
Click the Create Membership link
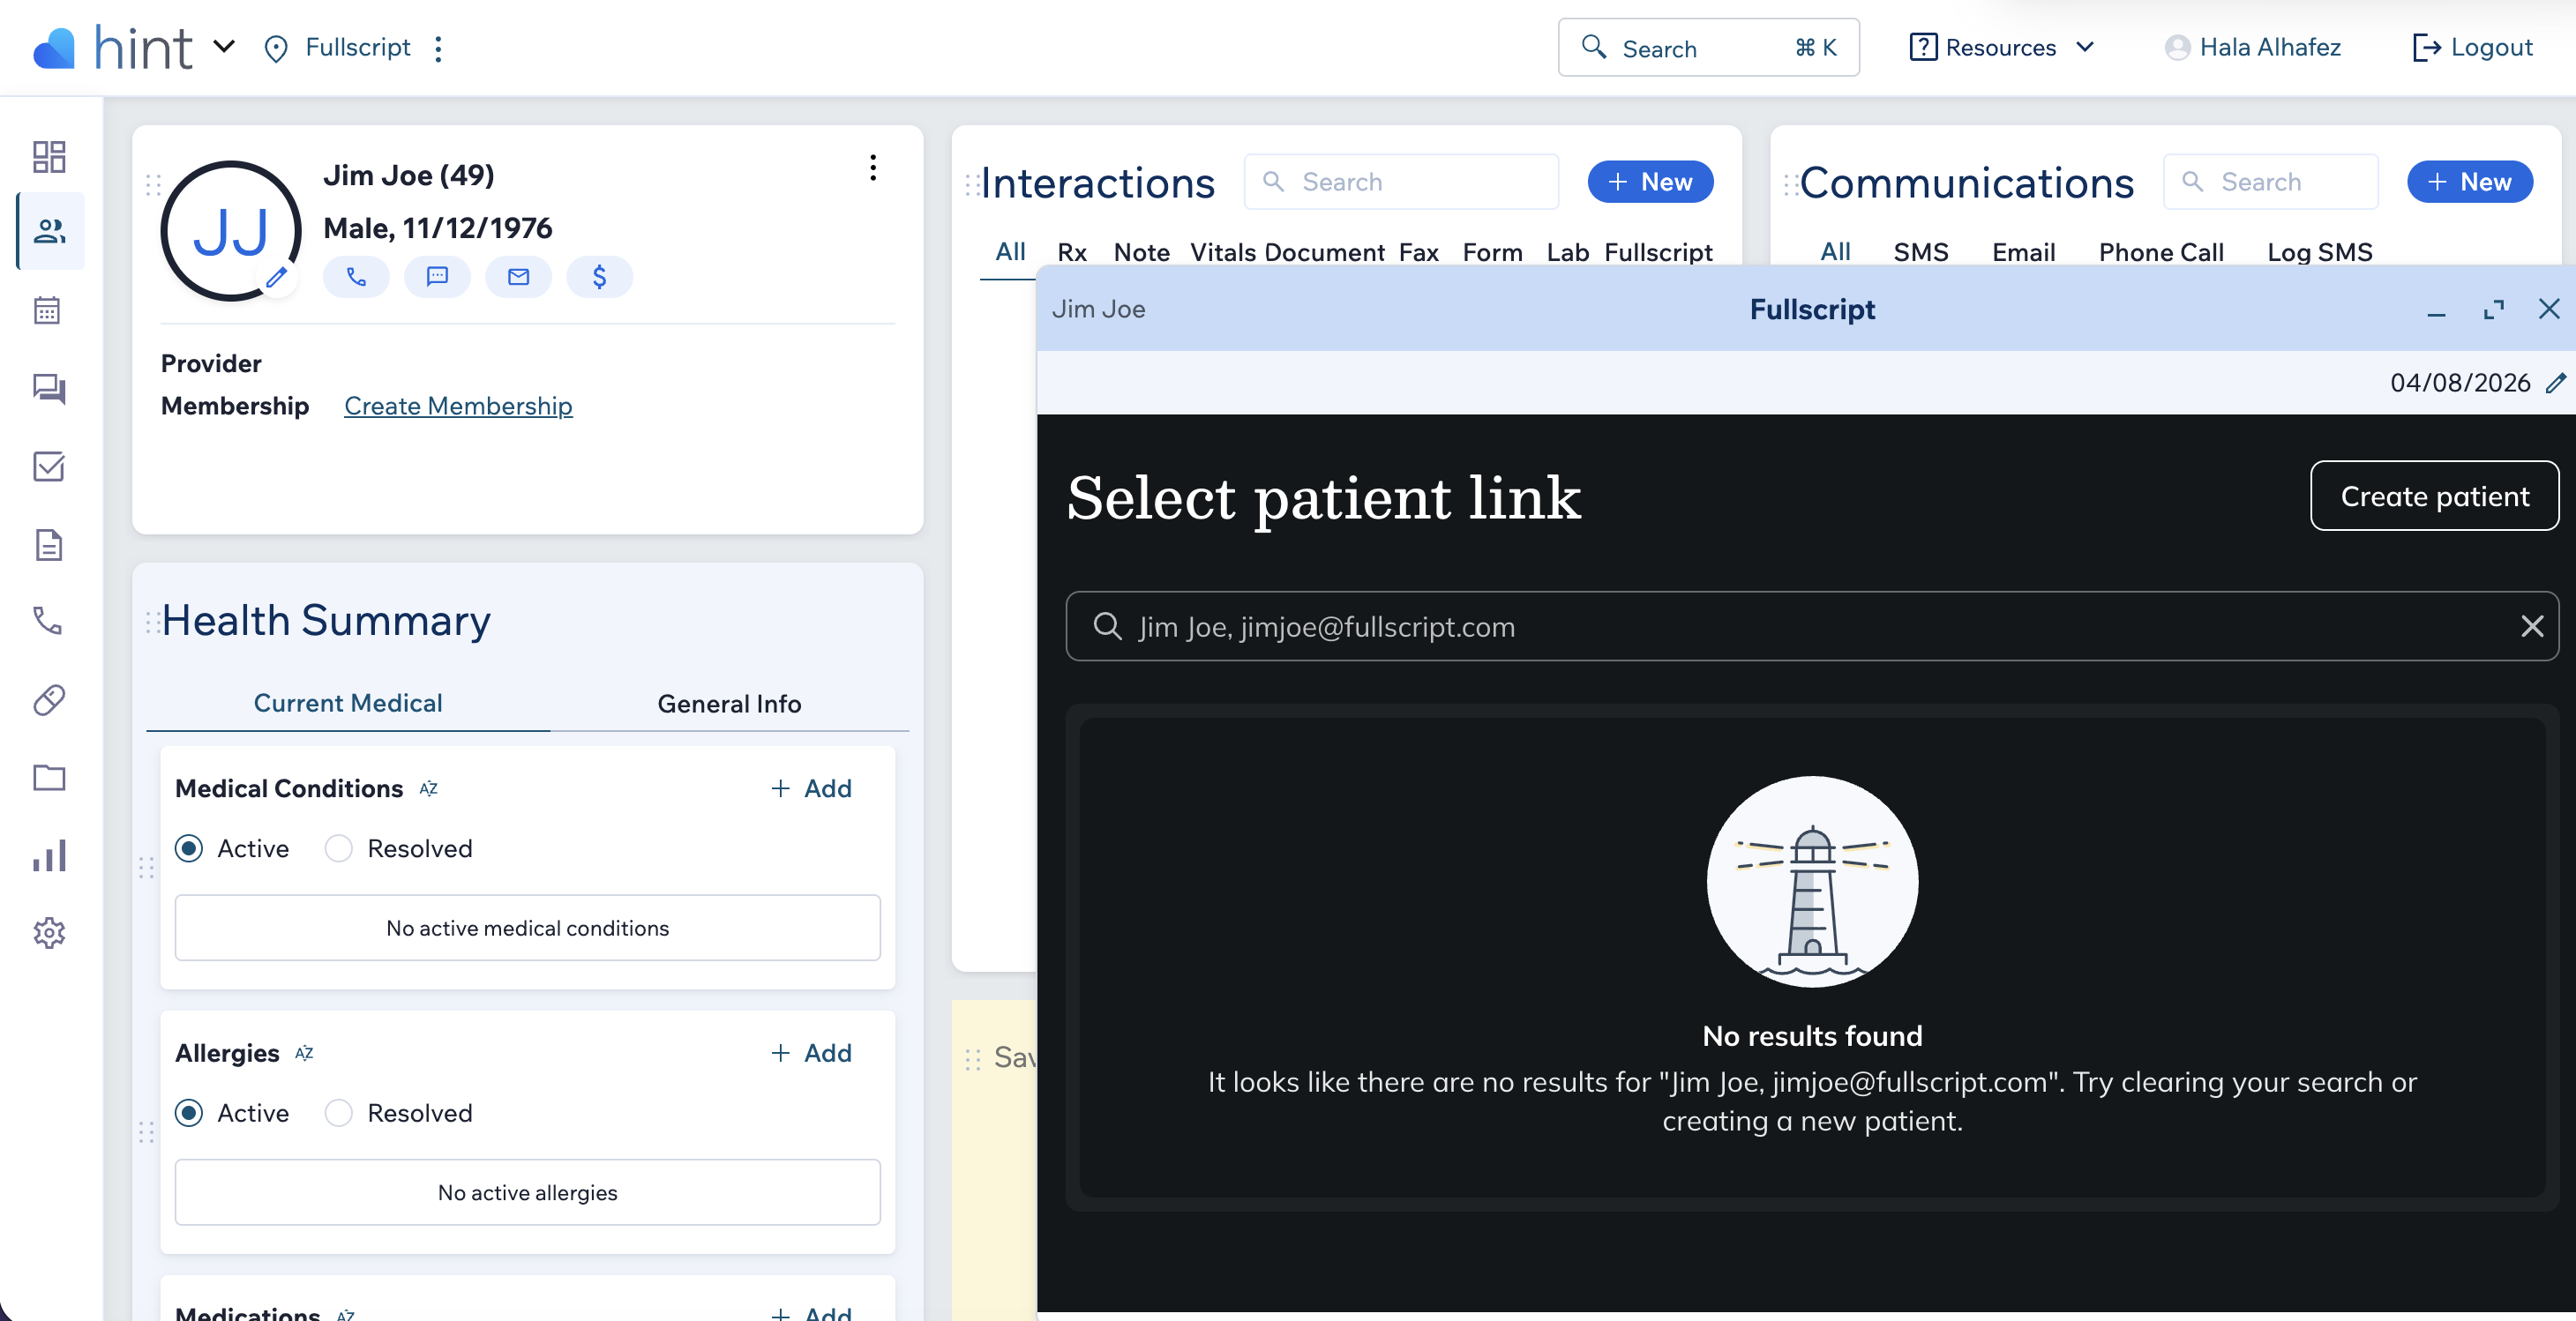(458, 406)
